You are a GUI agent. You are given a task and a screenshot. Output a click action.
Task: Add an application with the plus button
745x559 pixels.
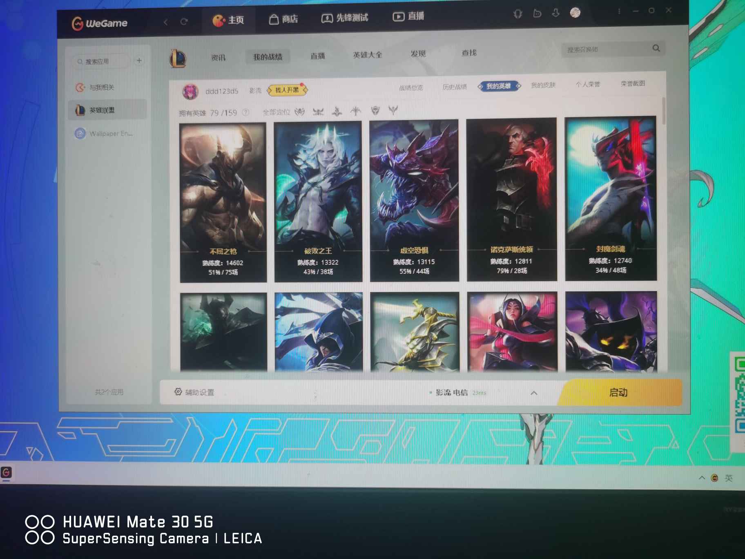click(x=139, y=60)
